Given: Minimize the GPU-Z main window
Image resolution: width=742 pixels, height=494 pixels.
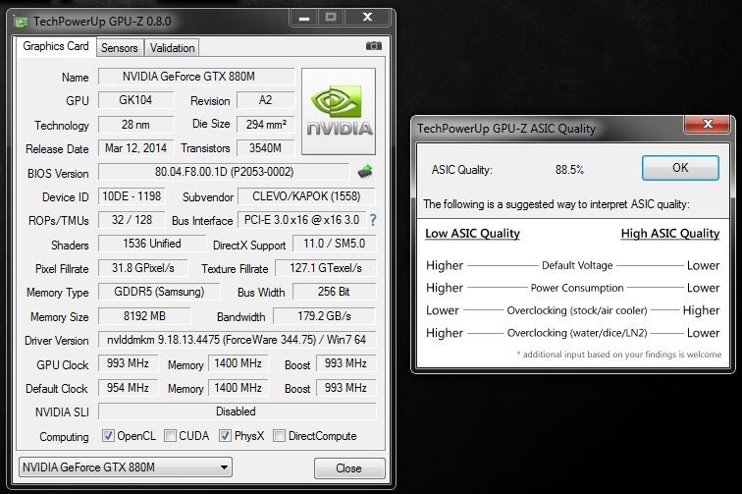Looking at the screenshot, I should [x=304, y=18].
